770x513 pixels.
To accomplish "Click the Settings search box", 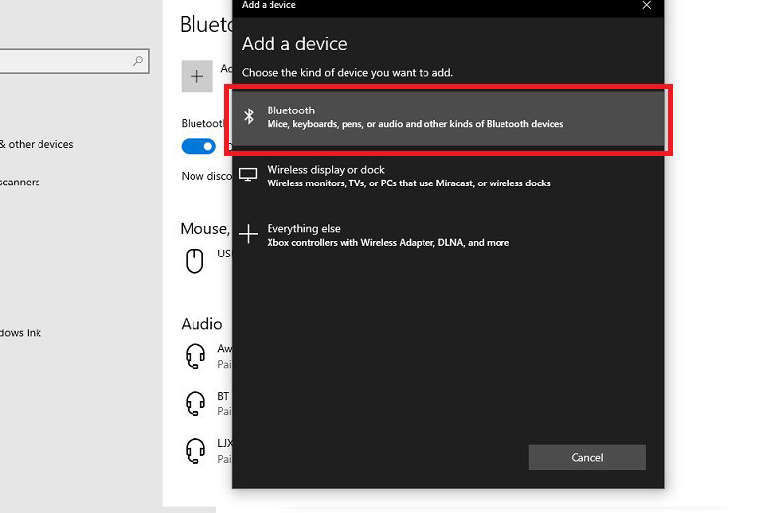I will [74, 61].
